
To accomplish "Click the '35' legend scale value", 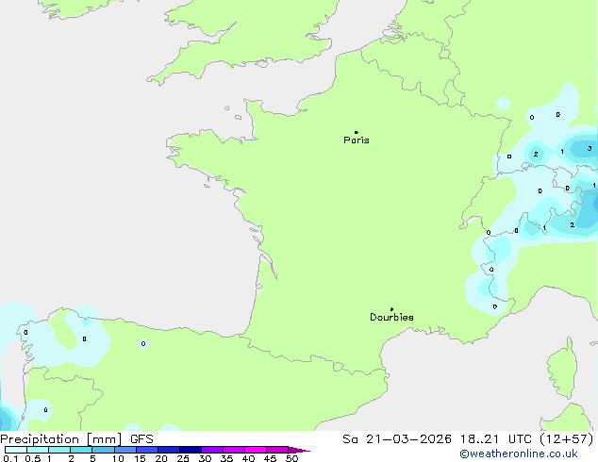I will coord(226,458).
